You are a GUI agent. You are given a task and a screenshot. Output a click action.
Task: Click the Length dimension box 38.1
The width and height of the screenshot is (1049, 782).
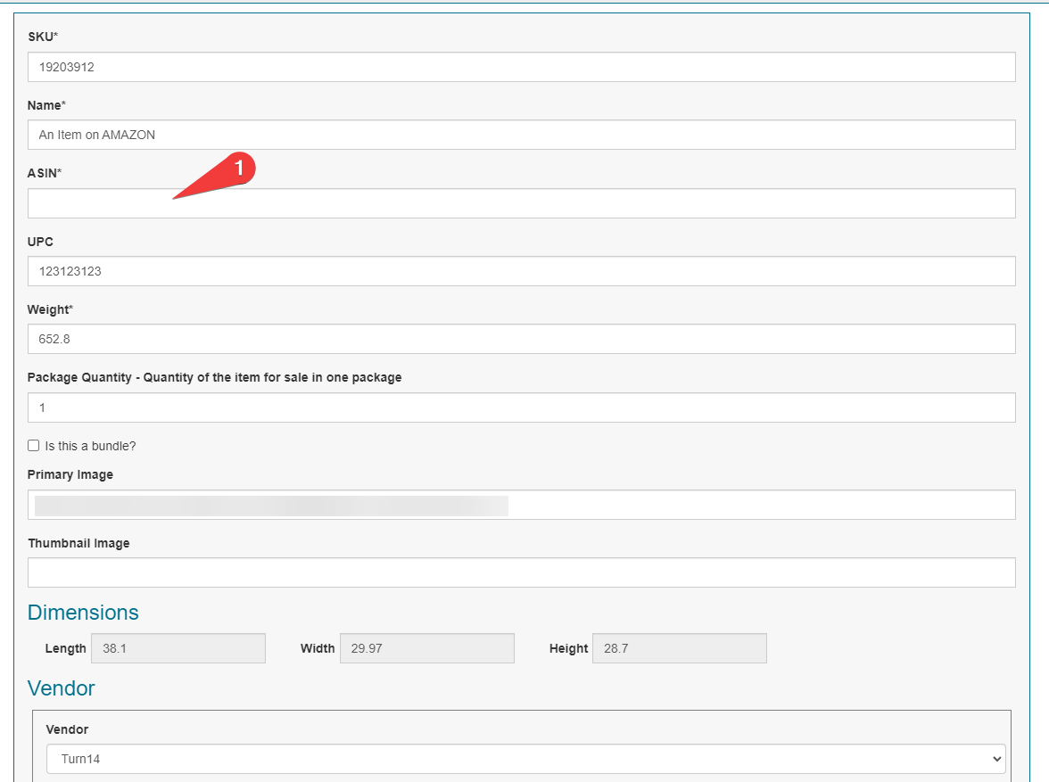coord(178,648)
